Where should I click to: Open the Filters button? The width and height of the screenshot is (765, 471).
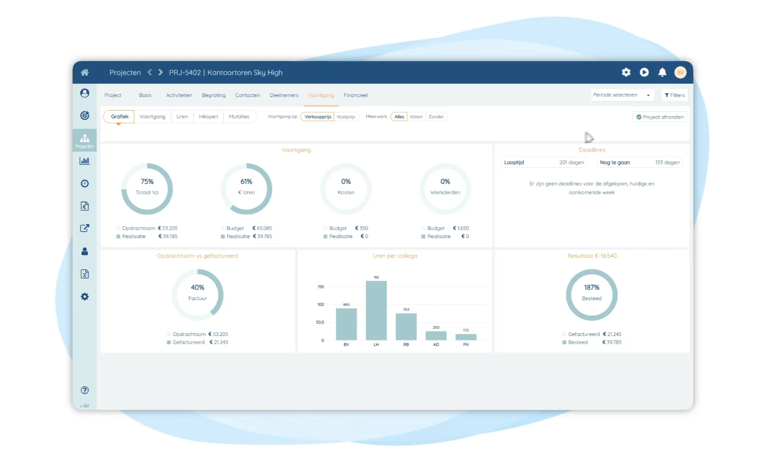(x=675, y=95)
